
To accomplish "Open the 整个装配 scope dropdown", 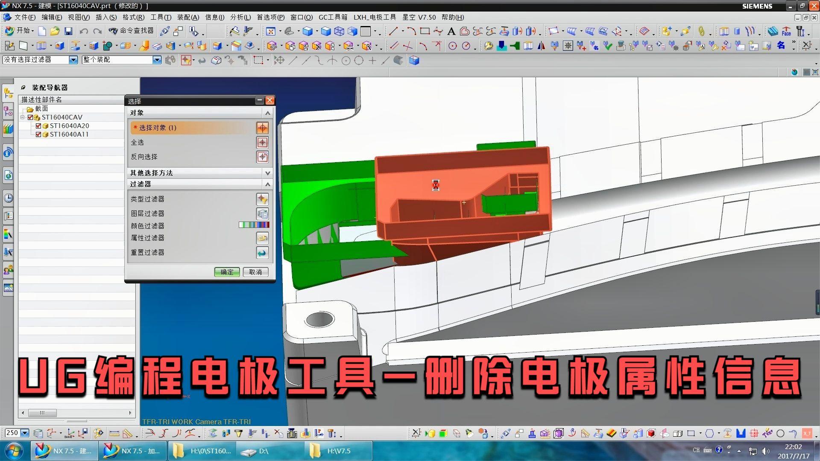I will coord(156,60).
